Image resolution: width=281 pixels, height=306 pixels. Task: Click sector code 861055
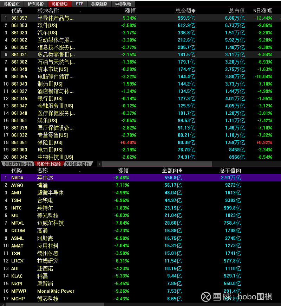(19, 77)
